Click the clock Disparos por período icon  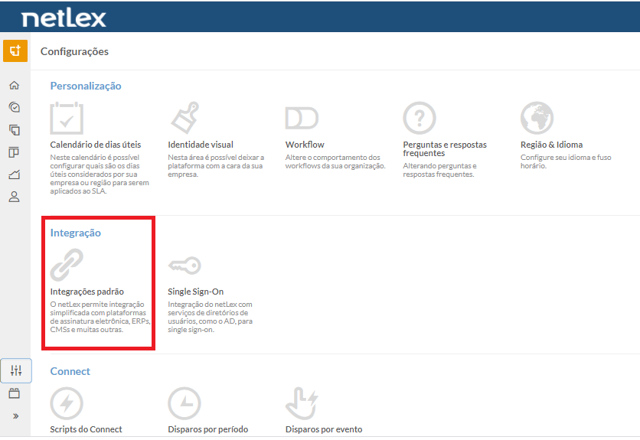click(x=184, y=404)
